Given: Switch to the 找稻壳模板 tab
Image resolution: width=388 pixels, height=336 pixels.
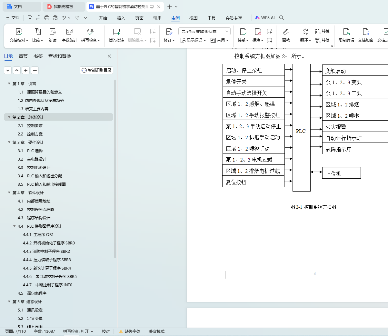Looking at the screenshot, I should tap(64, 6).
